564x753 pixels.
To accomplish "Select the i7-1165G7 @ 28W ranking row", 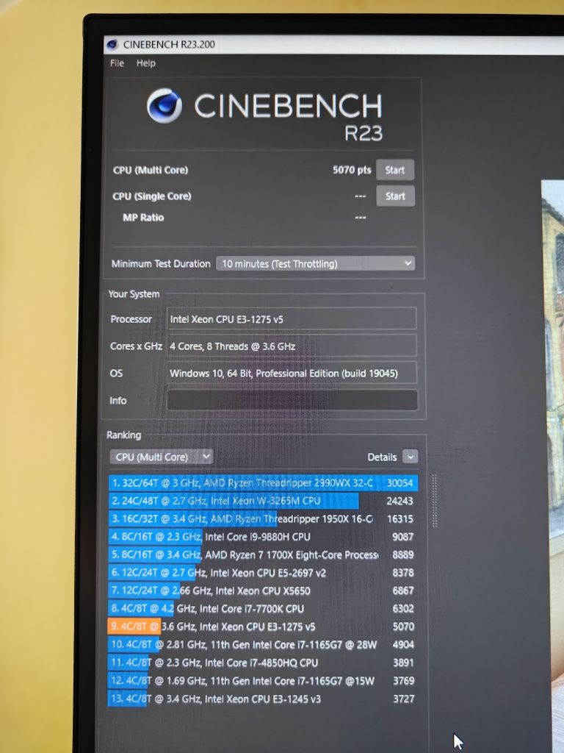I will [x=262, y=644].
